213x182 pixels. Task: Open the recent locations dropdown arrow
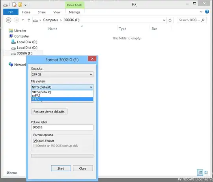(23, 20)
